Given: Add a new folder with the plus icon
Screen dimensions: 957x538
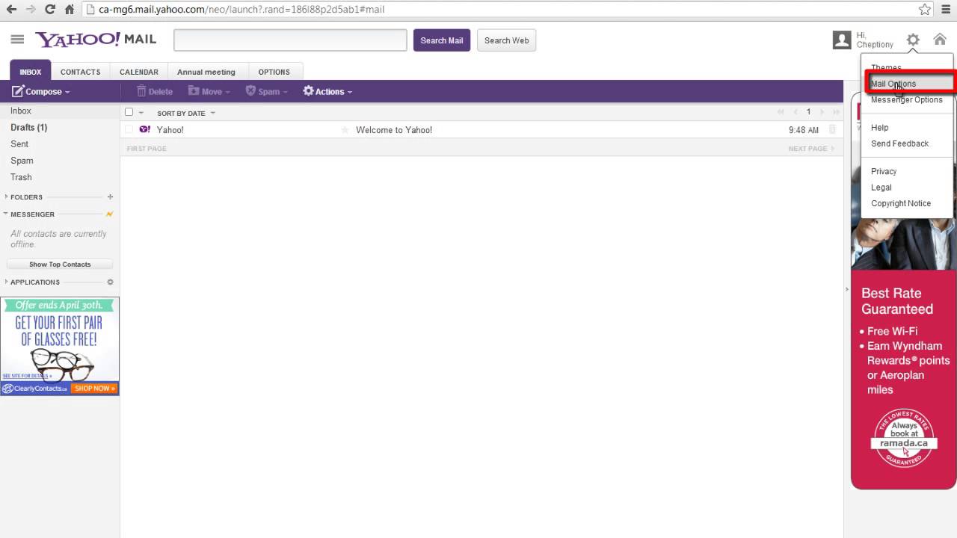Looking at the screenshot, I should (110, 197).
